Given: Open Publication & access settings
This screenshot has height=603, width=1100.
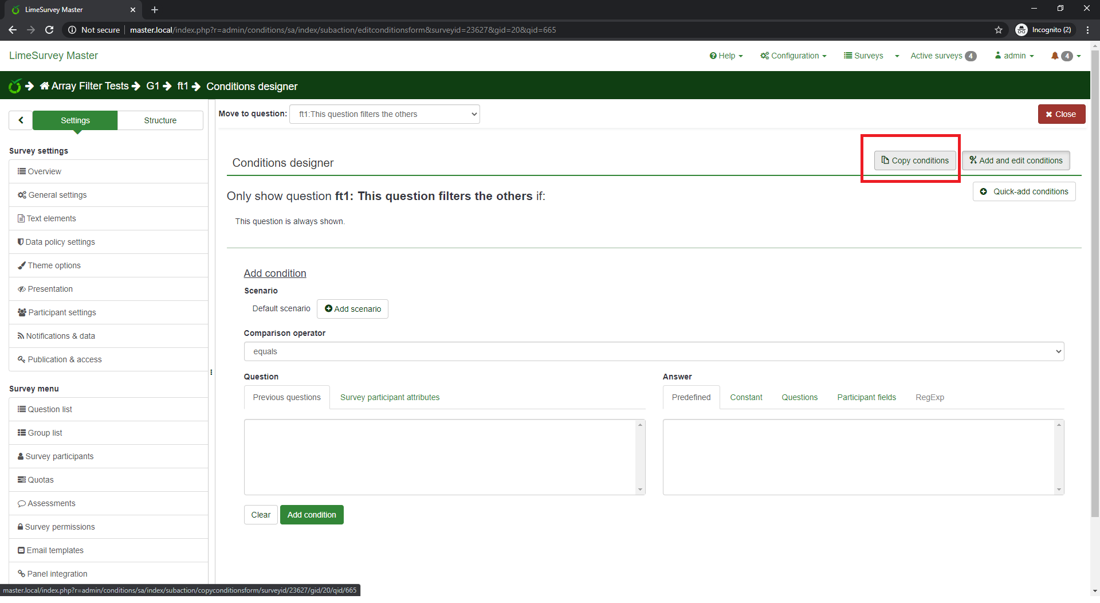Looking at the screenshot, I should [108, 359].
